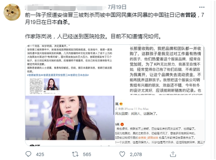
Task: Click the retweet arrows icon
Action: click(x=75, y=154)
